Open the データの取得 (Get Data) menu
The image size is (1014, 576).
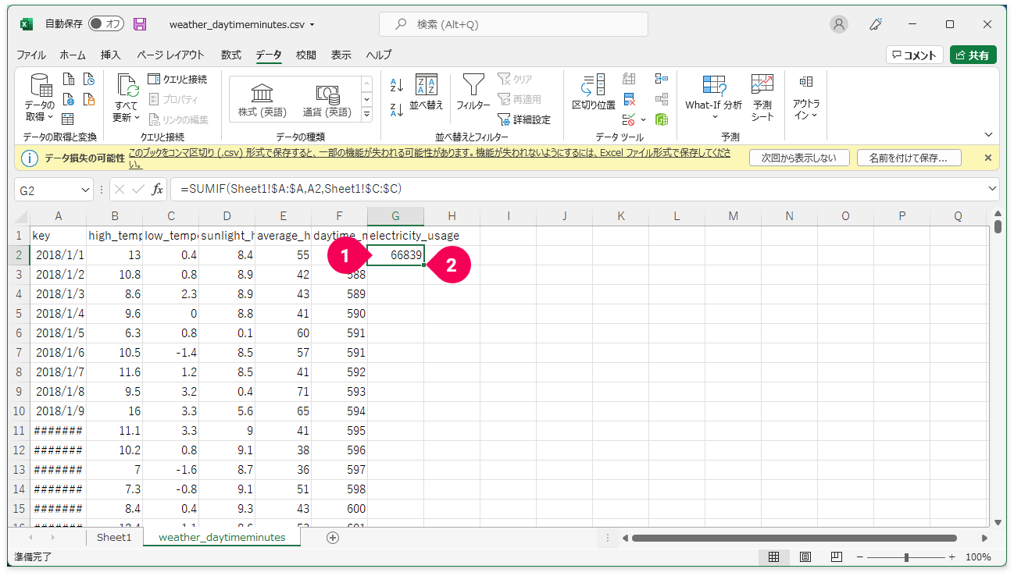point(39,98)
